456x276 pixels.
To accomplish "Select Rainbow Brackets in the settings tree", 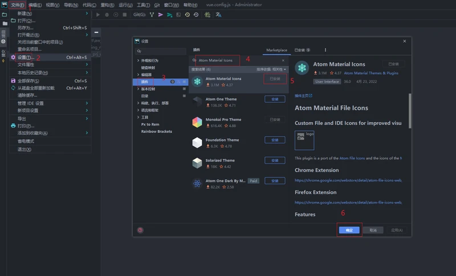I will [156, 132].
